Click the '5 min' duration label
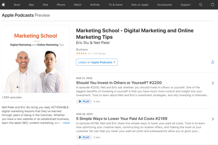Image resolution: width=218 pixels, height=145 pixels. (x=97, y=101)
